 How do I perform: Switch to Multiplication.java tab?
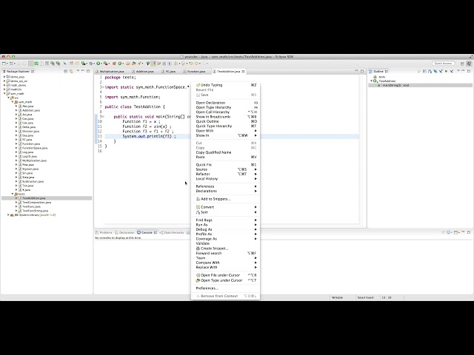[x=112, y=72]
